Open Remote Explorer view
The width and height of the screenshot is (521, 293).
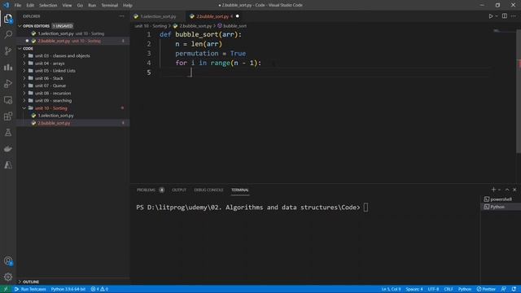(8, 100)
